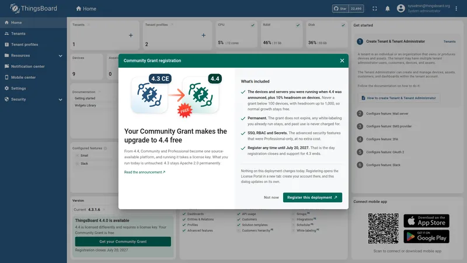Click the App Store download badge
467x263 pixels.
427,221
